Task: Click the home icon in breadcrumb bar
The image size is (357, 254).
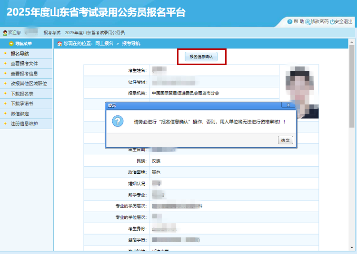Action: click(x=59, y=44)
